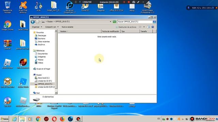Select Unidad de BD-ROM drive in sidebar
Viewport: 218px width, 122px height.
point(45,87)
